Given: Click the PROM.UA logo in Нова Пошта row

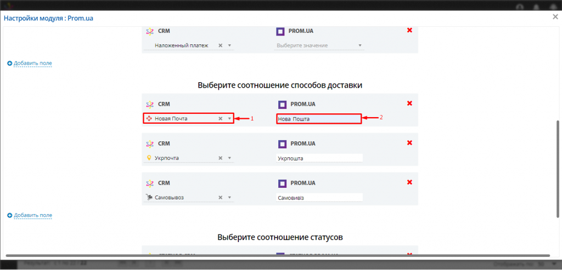Looking at the screenshot, I should click(x=283, y=105).
